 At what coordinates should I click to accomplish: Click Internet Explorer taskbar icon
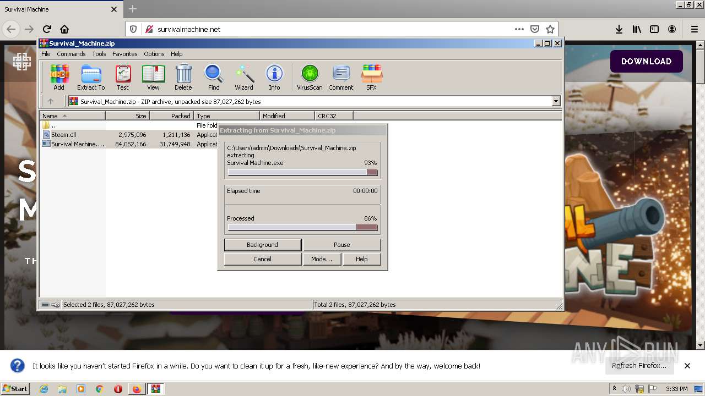pyautogui.click(x=44, y=389)
